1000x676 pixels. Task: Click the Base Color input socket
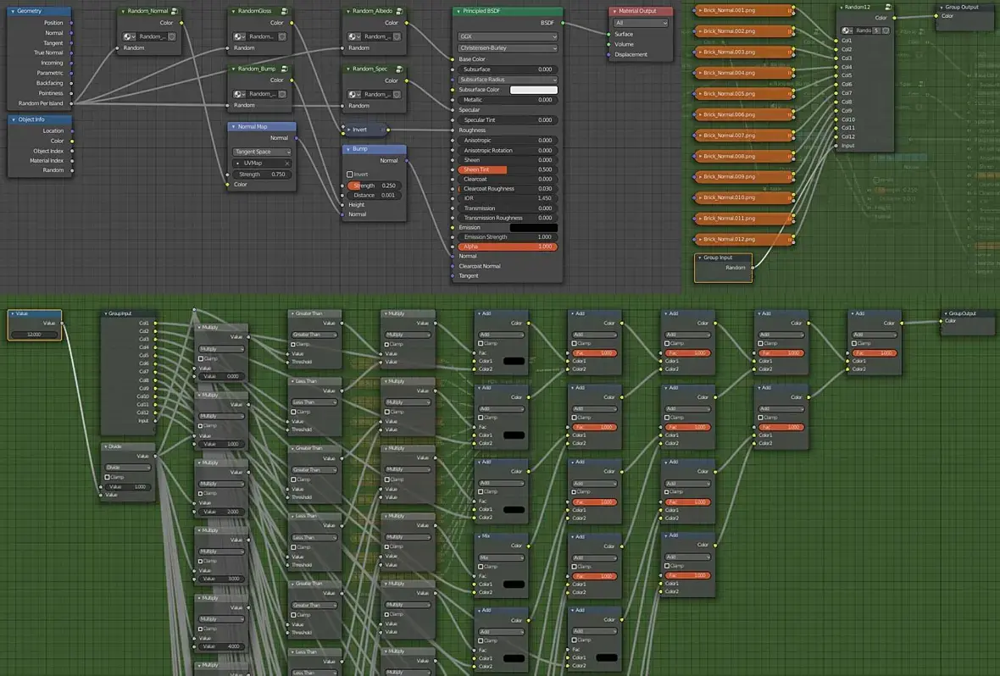pos(453,59)
